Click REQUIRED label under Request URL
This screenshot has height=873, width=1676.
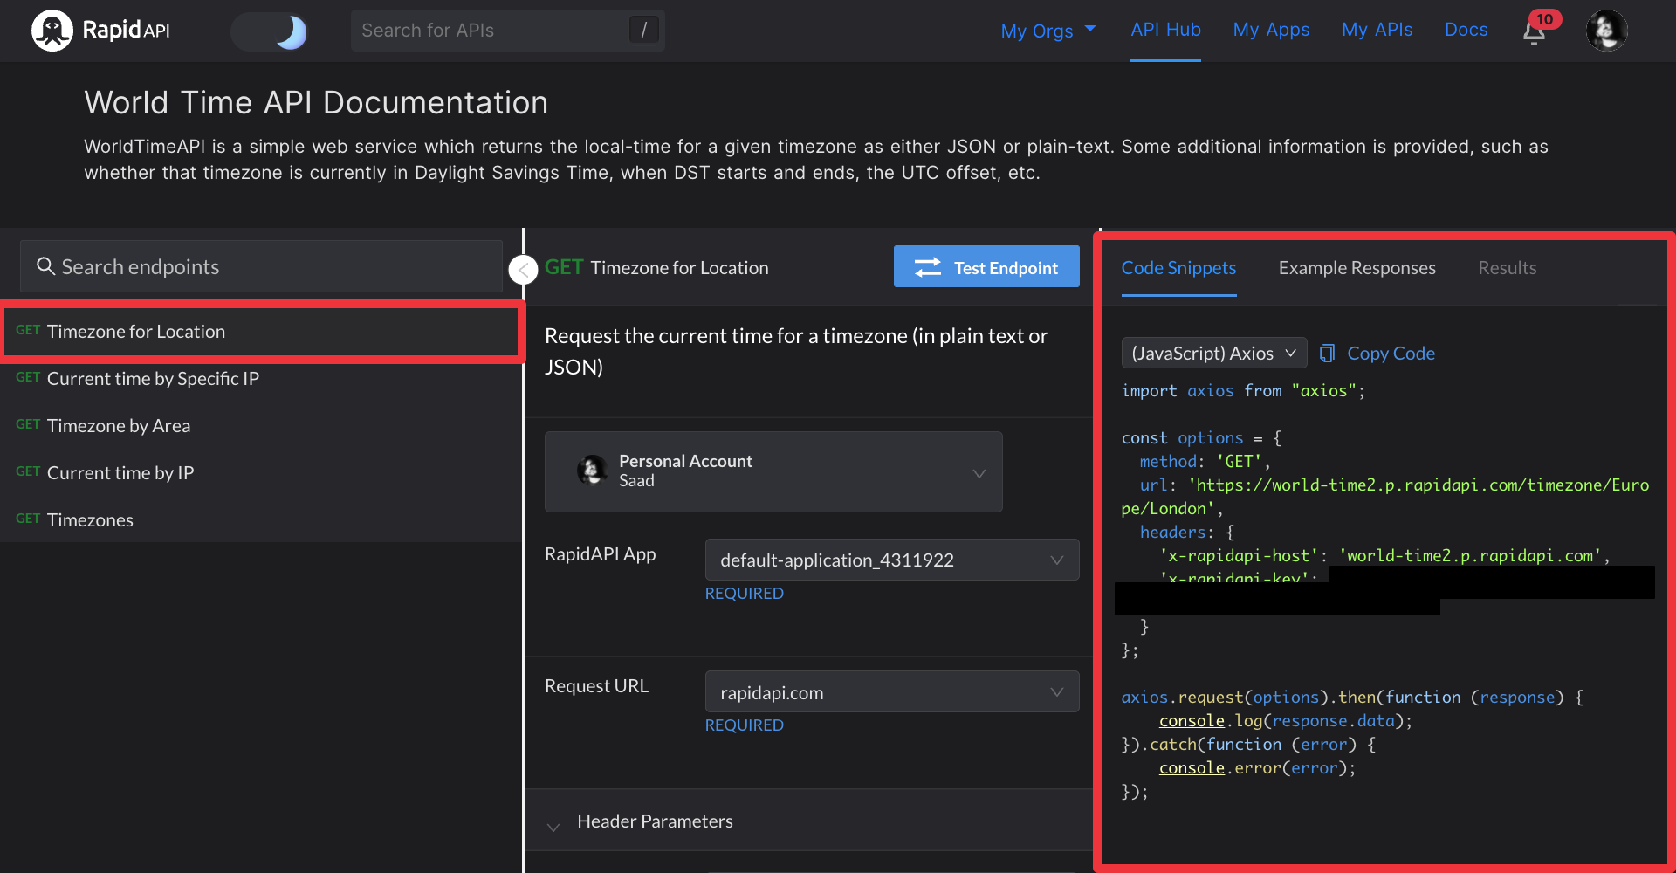tap(744, 725)
